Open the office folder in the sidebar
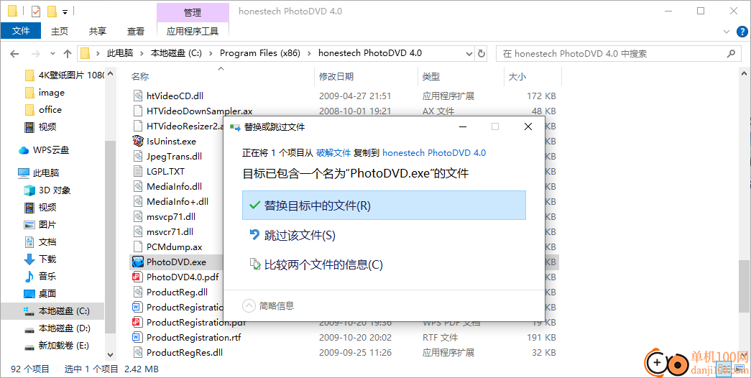This screenshot has width=751, height=378. pyautogui.click(x=50, y=110)
